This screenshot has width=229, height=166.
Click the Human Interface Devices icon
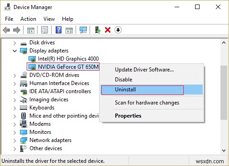click(x=24, y=83)
